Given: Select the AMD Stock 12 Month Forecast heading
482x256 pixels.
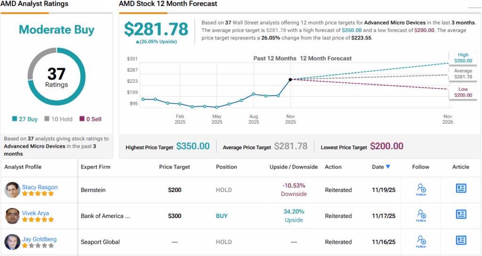Looking at the screenshot, I should (x=168, y=4).
